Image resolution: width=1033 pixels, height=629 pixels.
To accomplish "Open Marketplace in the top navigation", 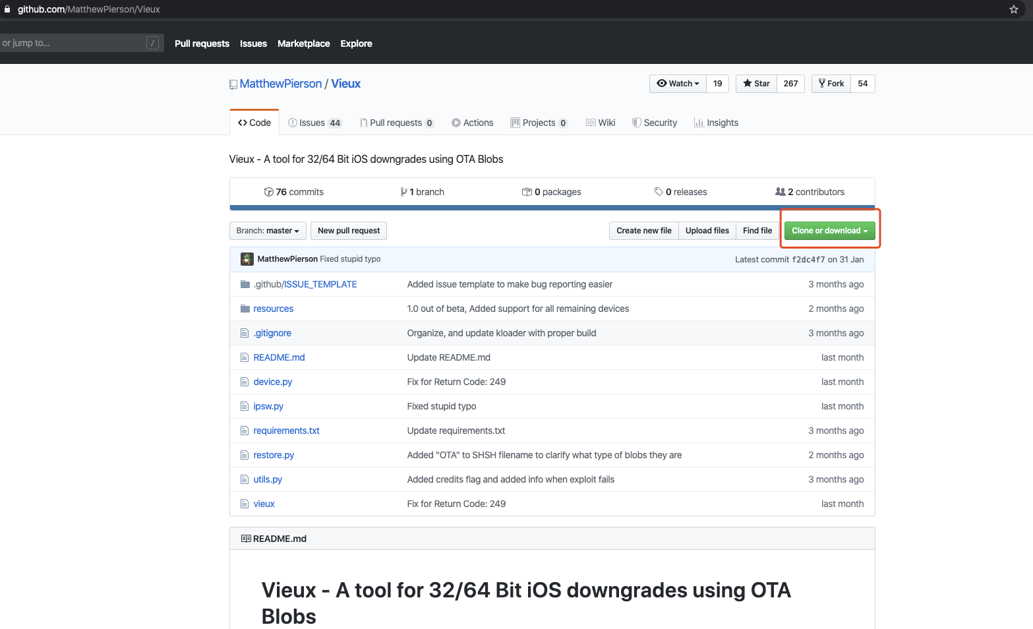I will point(304,44).
